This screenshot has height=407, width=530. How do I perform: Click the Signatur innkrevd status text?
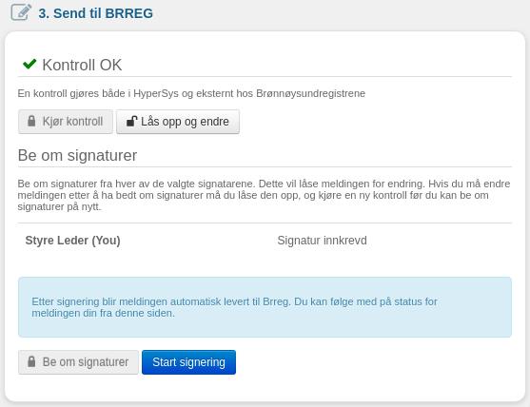323,241
